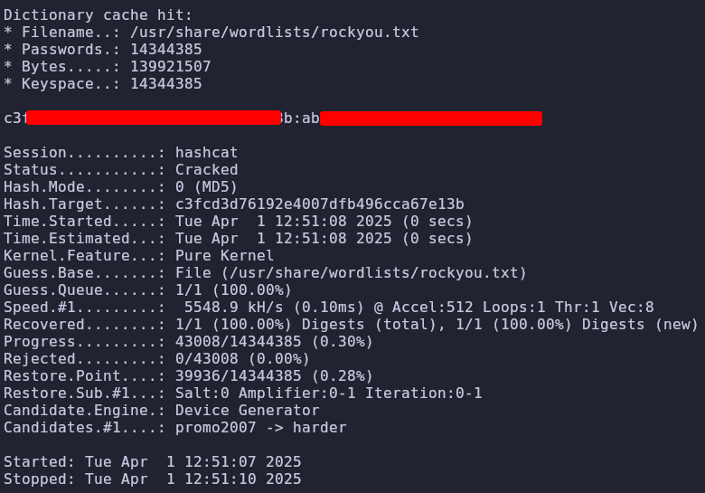Click the Time.Started timestamp
Viewport: 705px width, 493px height.
[324, 222]
